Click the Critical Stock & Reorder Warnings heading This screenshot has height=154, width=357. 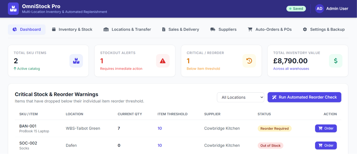(x=57, y=94)
